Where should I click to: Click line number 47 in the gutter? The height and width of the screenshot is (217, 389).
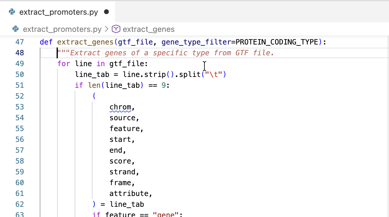coord(19,42)
